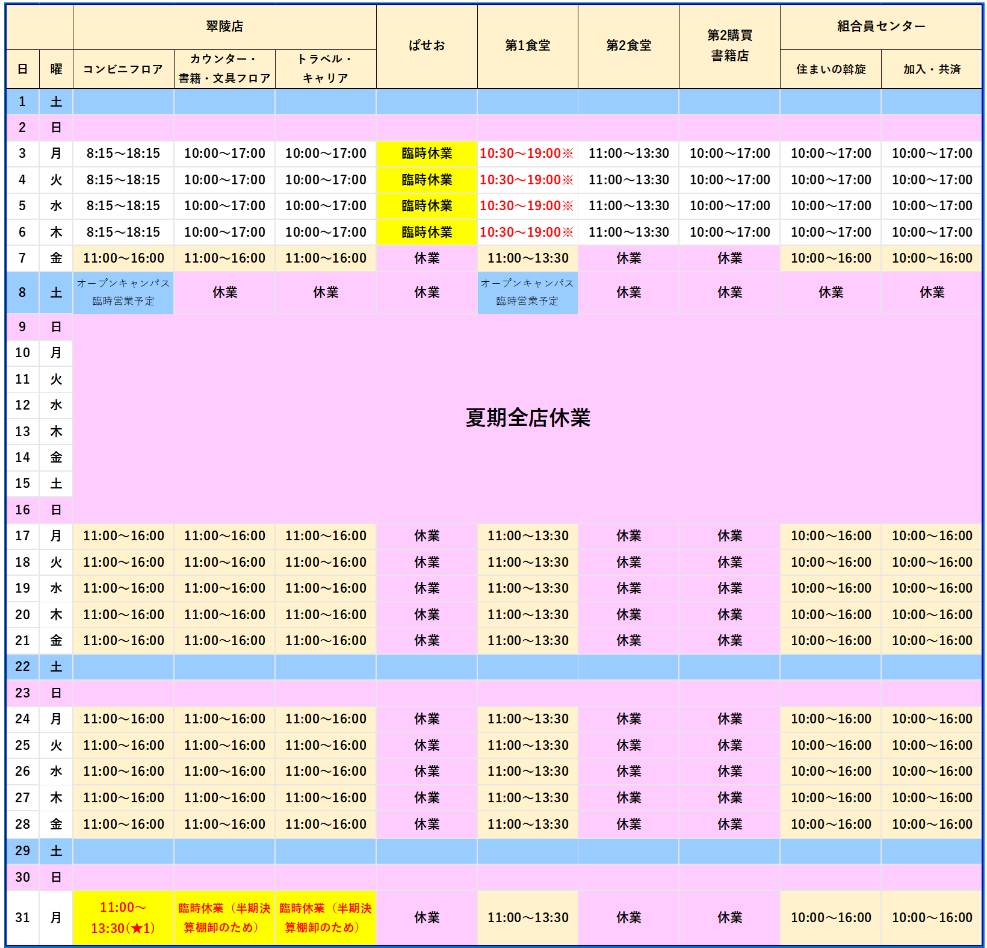
Task: Click the 翠陵店 header cell
Action: [x=224, y=27]
